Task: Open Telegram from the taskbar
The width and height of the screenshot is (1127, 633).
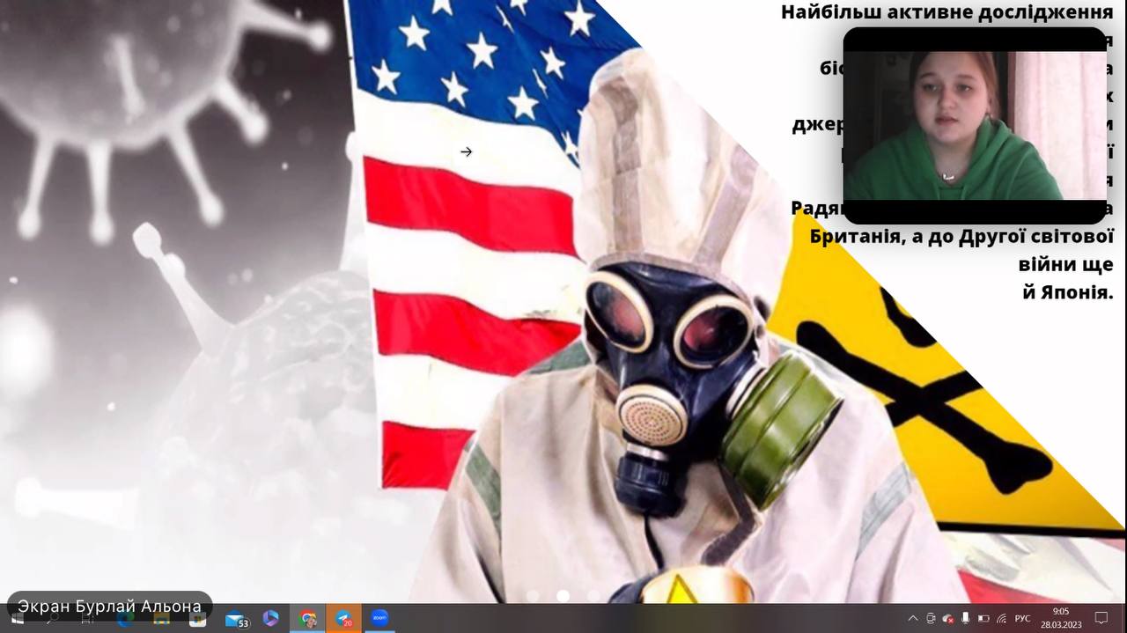Action: [343, 619]
